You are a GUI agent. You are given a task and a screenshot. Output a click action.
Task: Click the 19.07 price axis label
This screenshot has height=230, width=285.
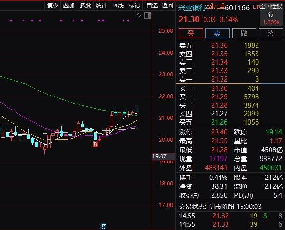click(164, 156)
